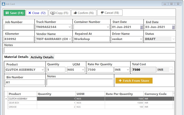The height and width of the screenshot is (115, 184).
Task: Click Total Cost 7500 field
Action: coord(144,70)
